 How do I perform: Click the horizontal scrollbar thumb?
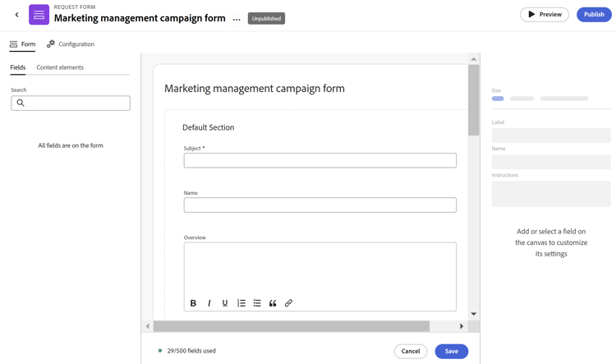[291, 326]
